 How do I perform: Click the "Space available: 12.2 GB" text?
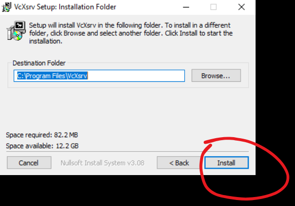[42, 146]
